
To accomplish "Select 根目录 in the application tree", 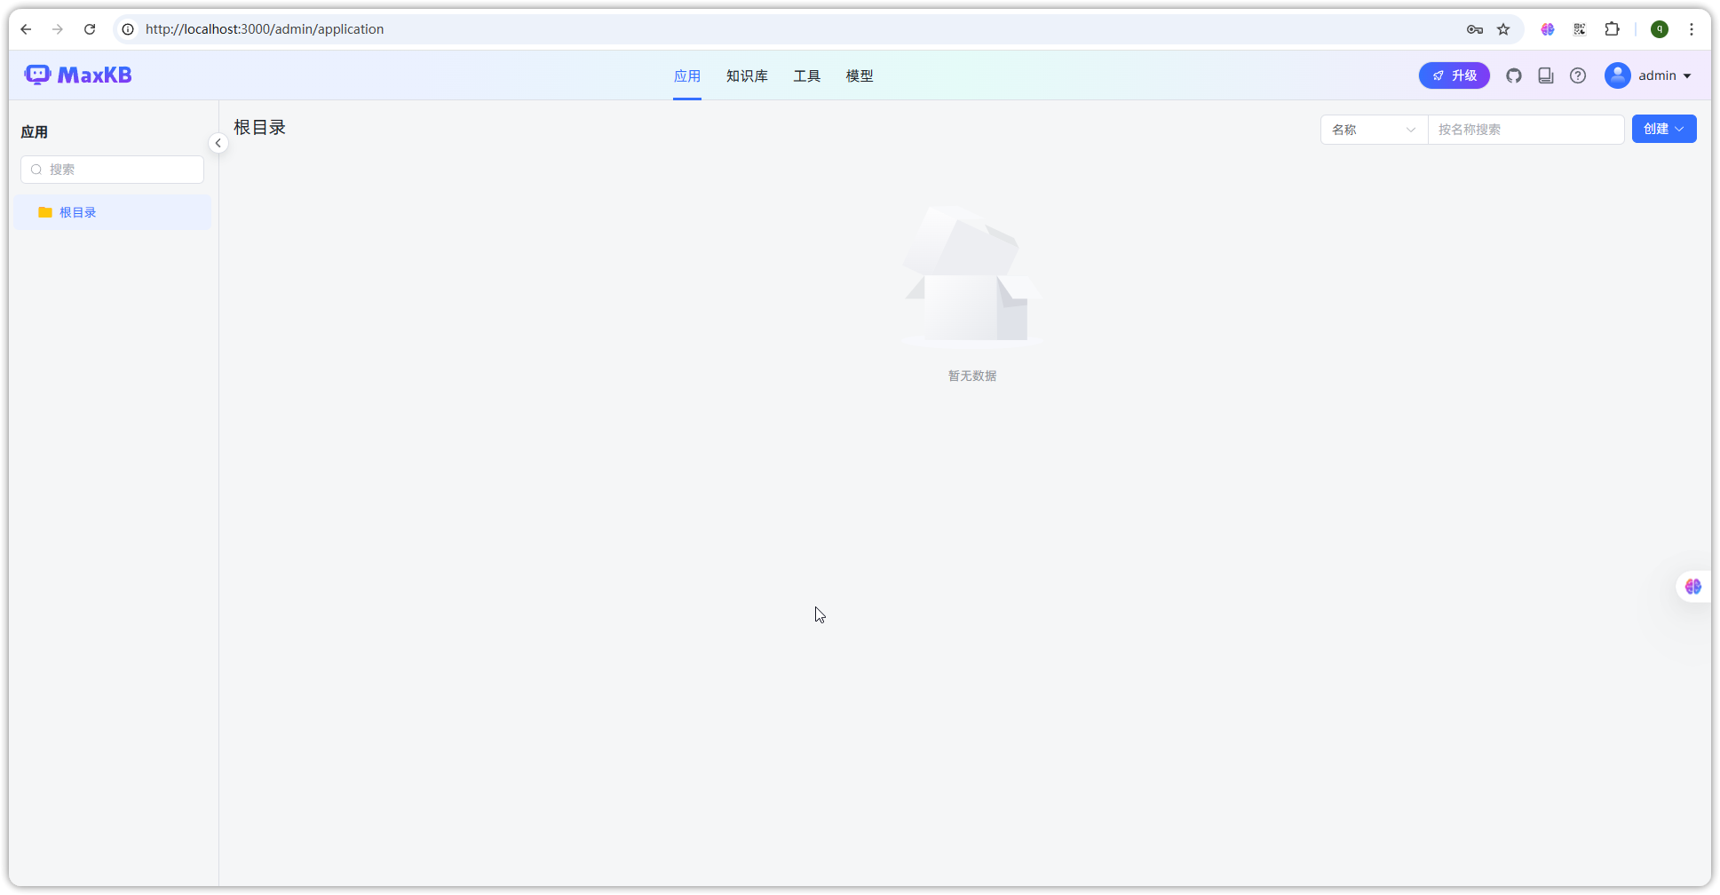I will click(x=77, y=212).
